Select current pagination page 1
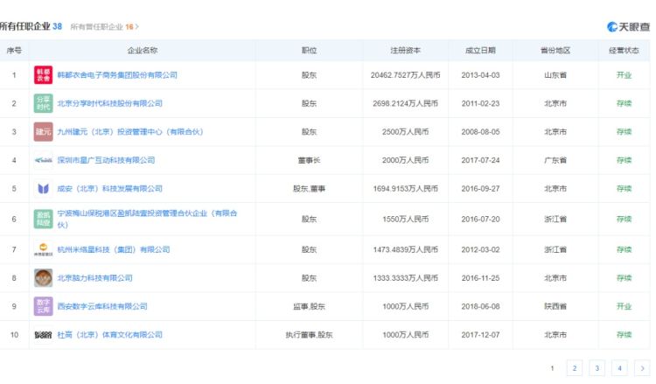The height and width of the screenshot is (384, 656). (x=552, y=368)
